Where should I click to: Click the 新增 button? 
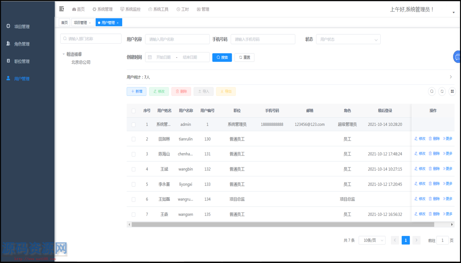[136, 91]
